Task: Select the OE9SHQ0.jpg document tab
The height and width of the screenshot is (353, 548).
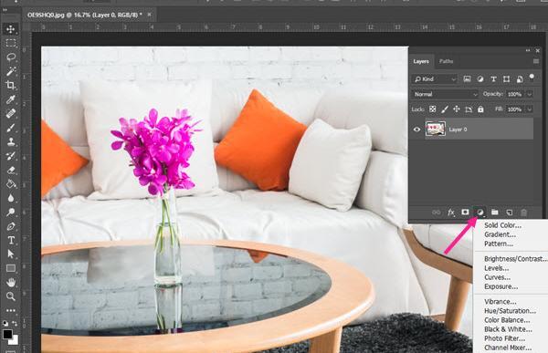Action: [x=85, y=15]
